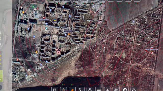Viewport: 163px width, 91px height.
Task: Open the blue pin near the cottages road junction
Action: tap(134, 22)
